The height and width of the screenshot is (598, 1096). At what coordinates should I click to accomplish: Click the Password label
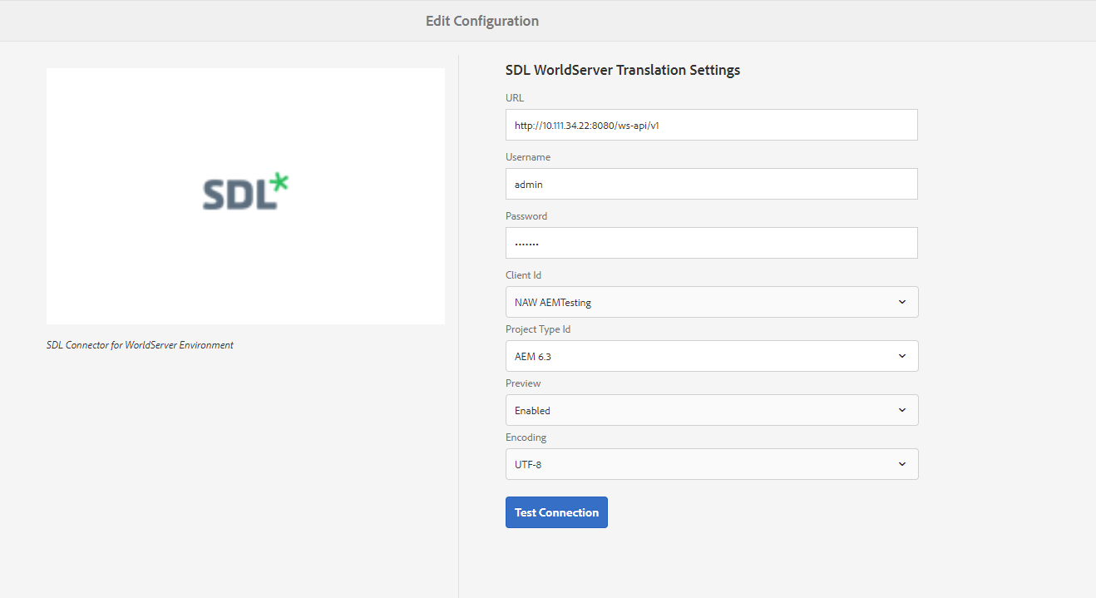pos(526,216)
